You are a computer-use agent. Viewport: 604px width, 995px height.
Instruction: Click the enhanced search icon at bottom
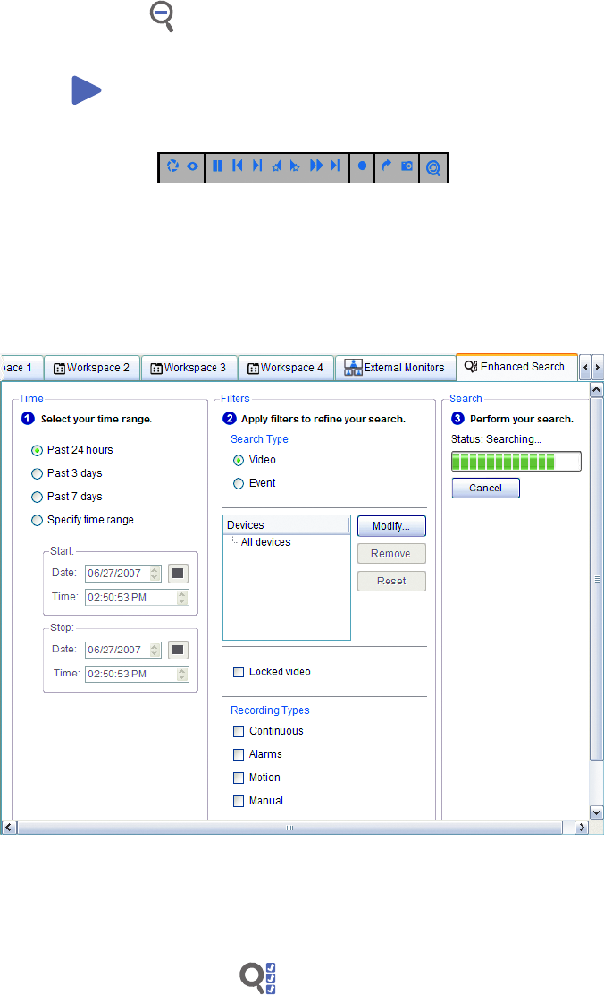(257, 977)
